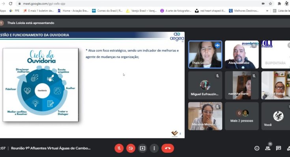
Task: Open the browser extensions puzzle icon
Action: click(x=280, y=4)
